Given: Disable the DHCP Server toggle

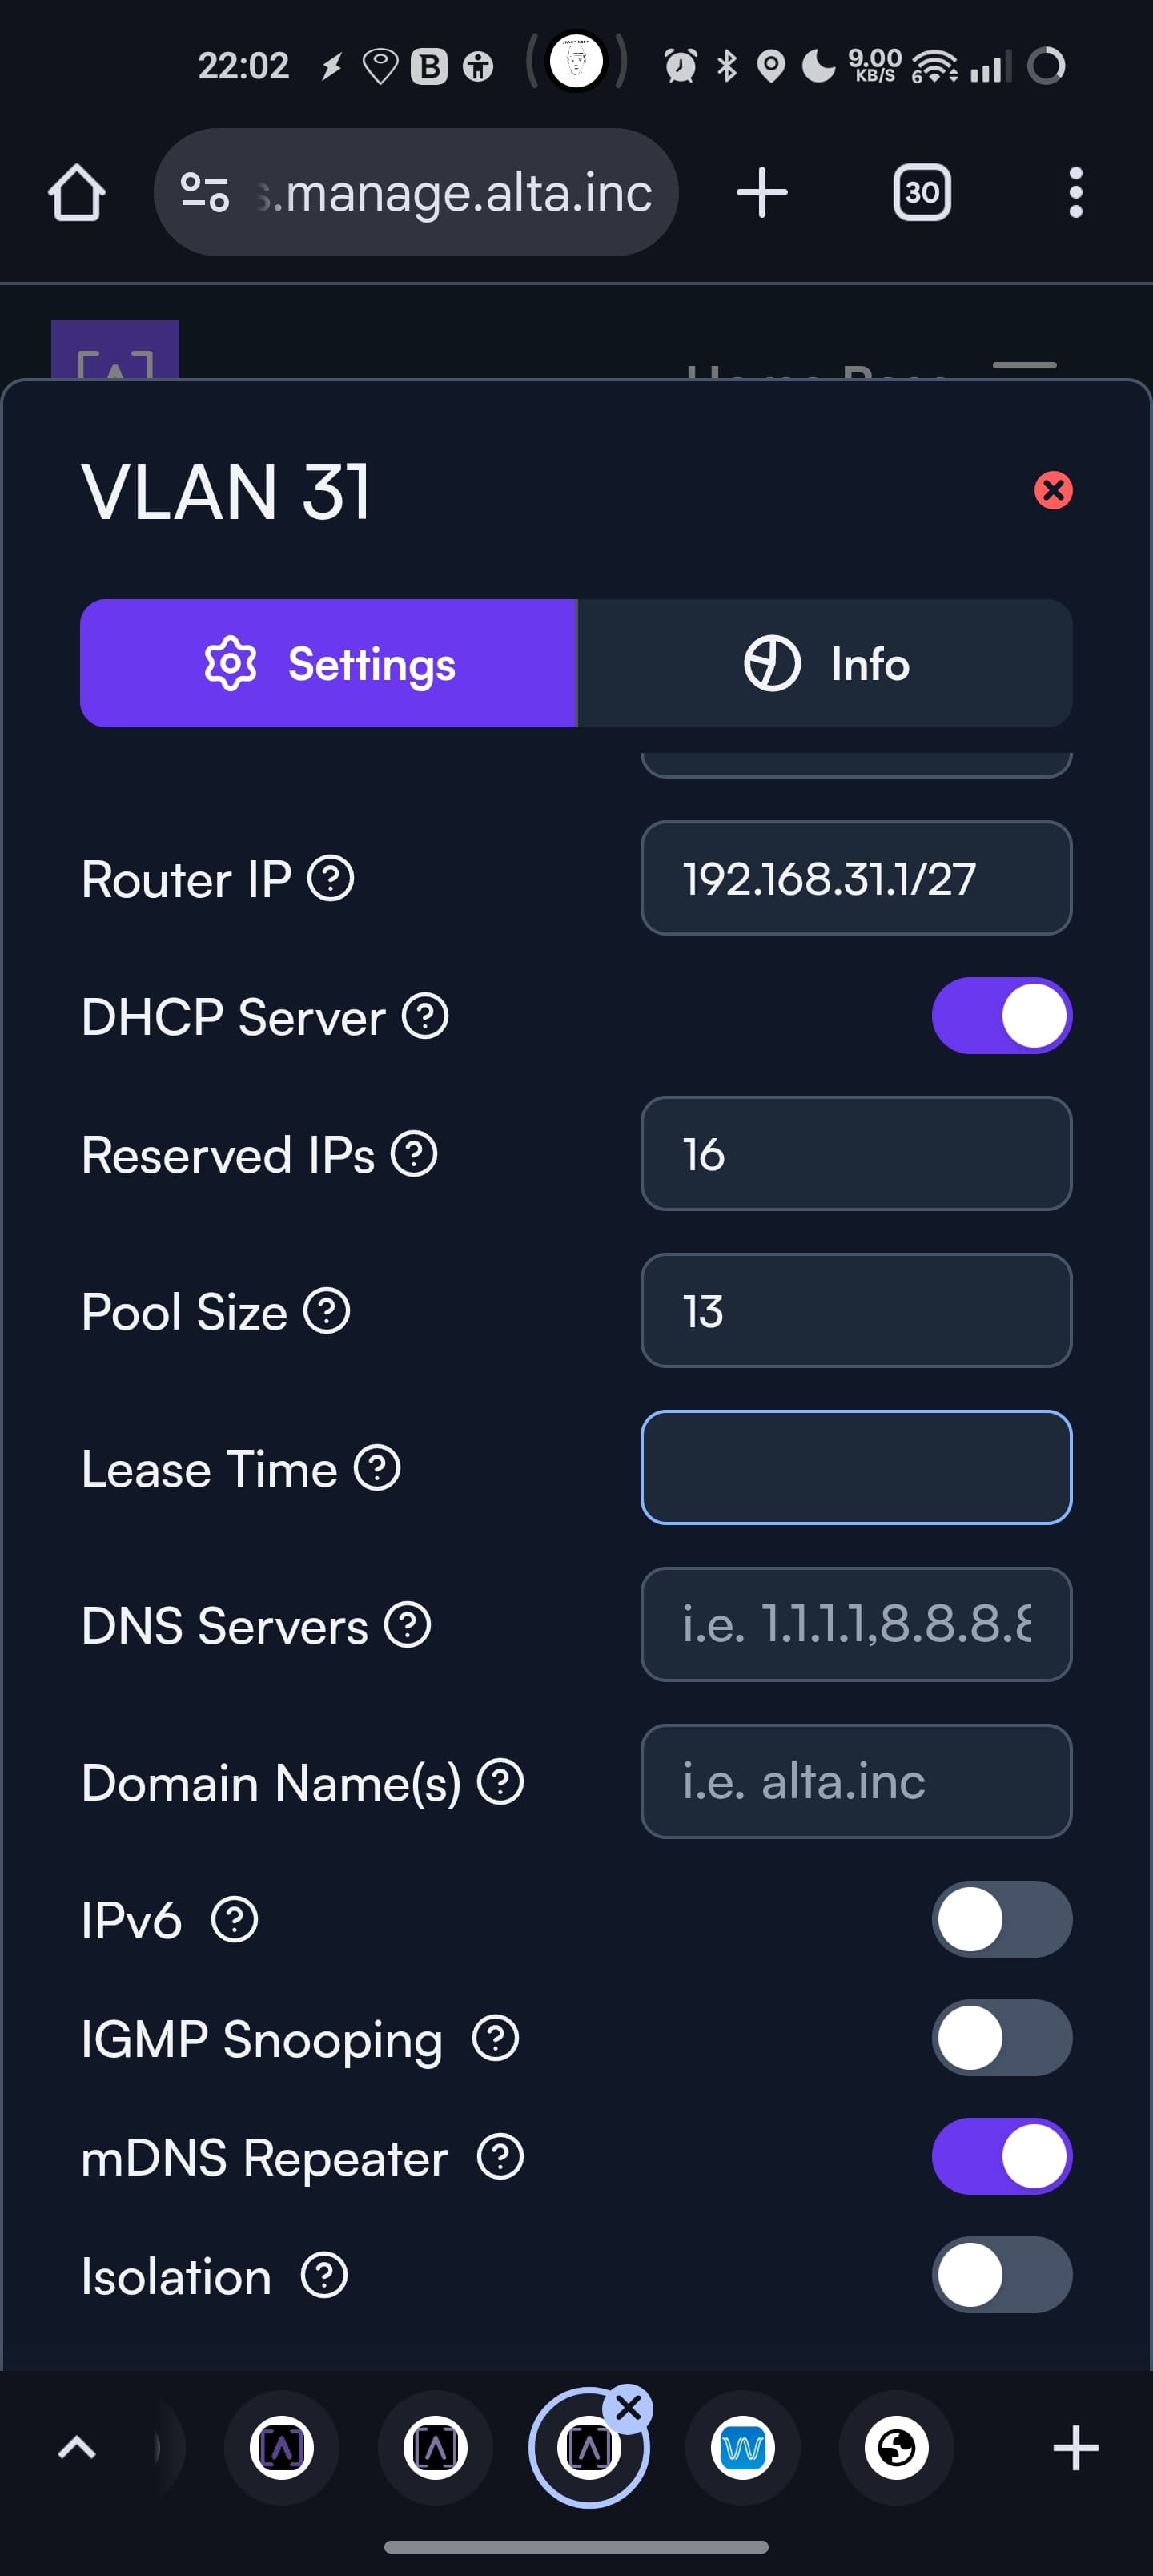Looking at the screenshot, I should [1001, 1016].
